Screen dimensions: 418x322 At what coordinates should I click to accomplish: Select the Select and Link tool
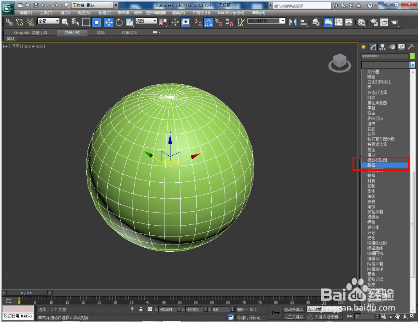[x=10, y=22]
